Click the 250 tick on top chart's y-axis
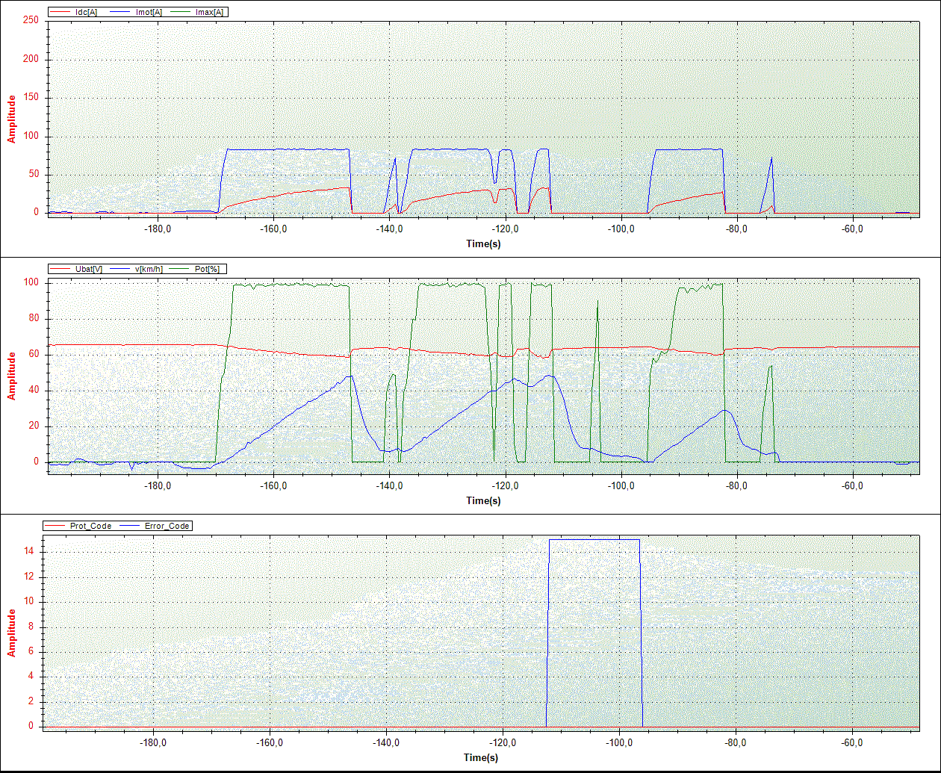 tap(31, 20)
